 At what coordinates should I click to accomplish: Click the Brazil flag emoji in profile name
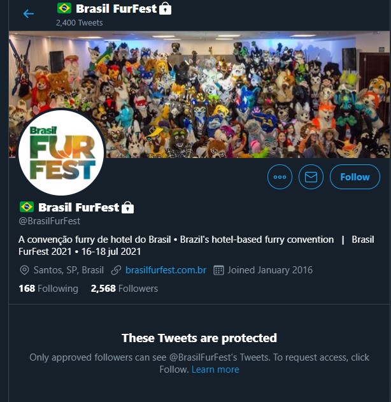pos(27,207)
